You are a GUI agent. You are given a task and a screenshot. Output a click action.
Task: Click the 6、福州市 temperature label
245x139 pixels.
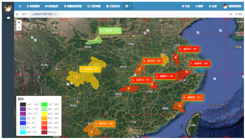tap(193, 97)
